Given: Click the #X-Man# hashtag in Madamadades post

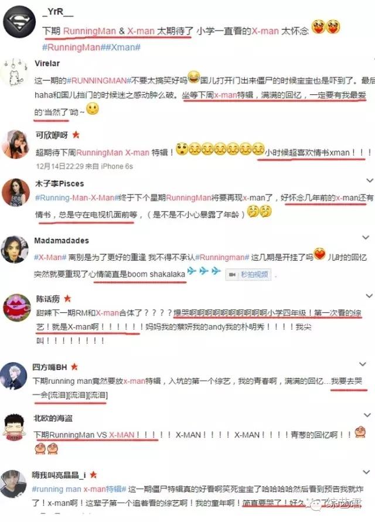Looking at the screenshot, I should pos(50,257).
